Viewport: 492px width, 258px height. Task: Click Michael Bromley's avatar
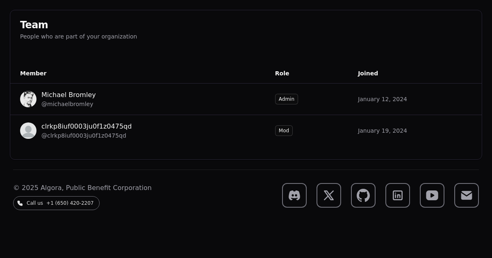(x=28, y=99)
